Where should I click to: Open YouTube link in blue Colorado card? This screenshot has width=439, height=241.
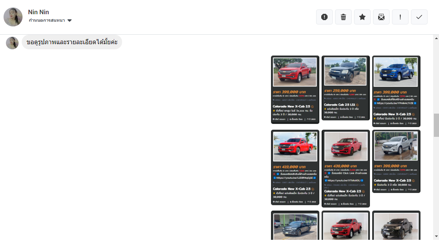(x=395, y=103)
